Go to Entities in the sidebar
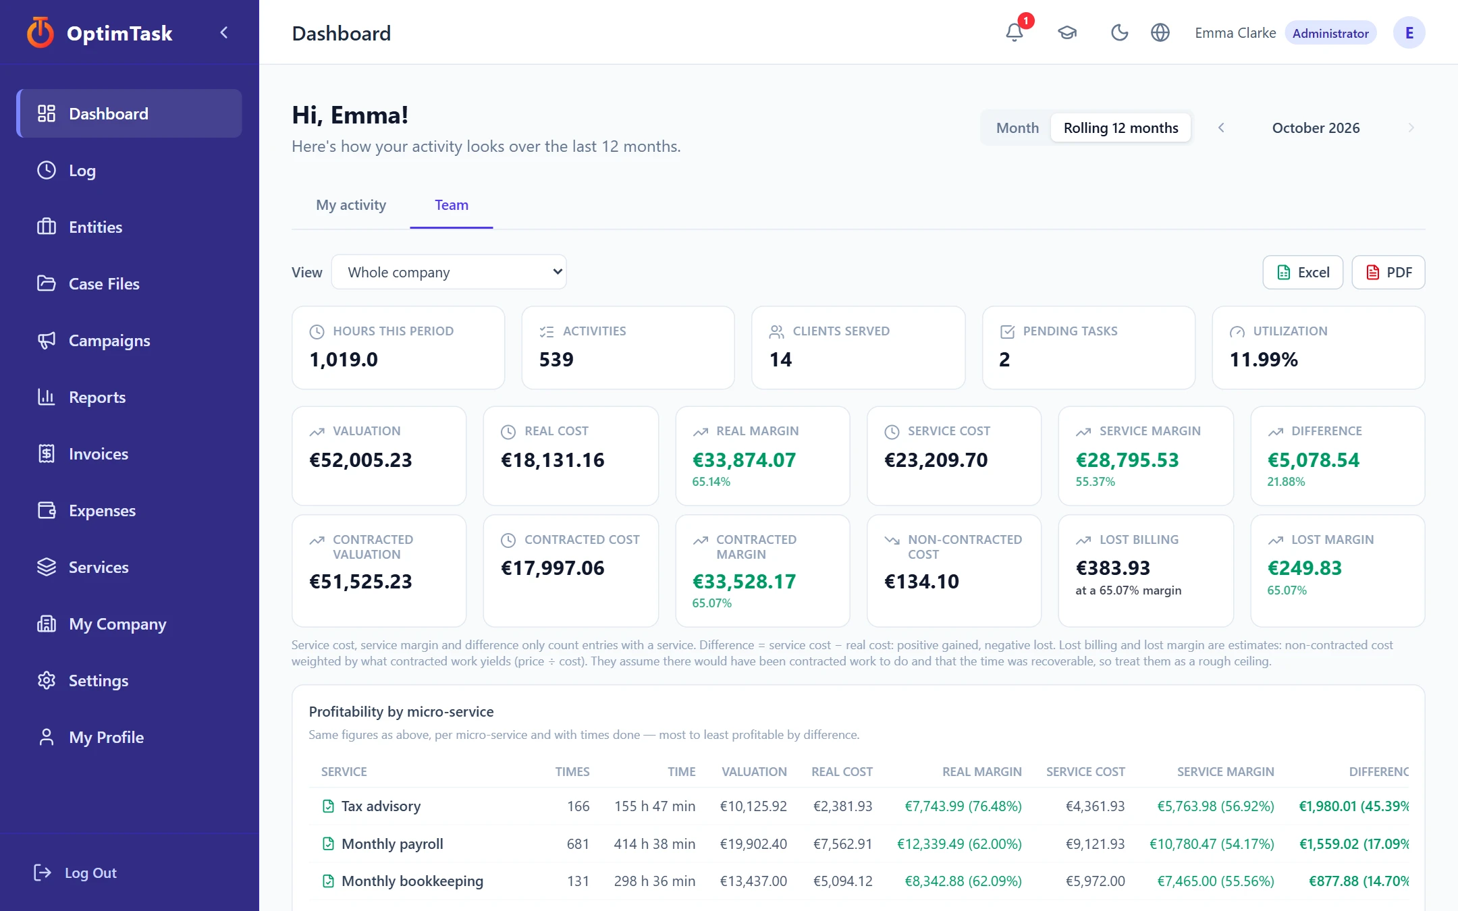This screenshot has height=911, width=1458. 129,227
